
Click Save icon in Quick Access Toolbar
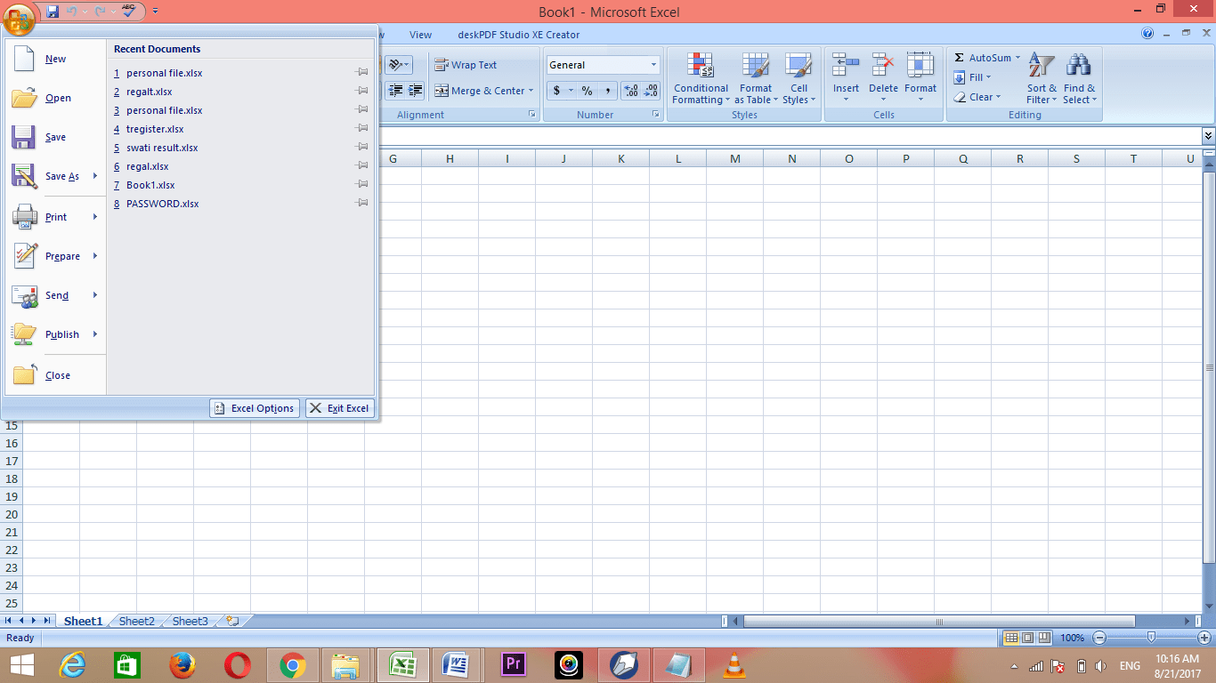[x=53, y=12]
